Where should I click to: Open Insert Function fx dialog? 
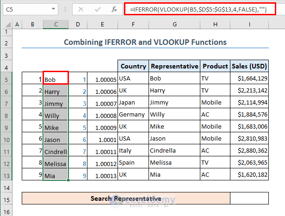(114, 9)
